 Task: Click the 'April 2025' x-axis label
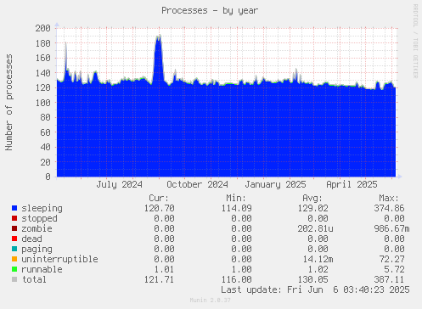pos(352,185)
